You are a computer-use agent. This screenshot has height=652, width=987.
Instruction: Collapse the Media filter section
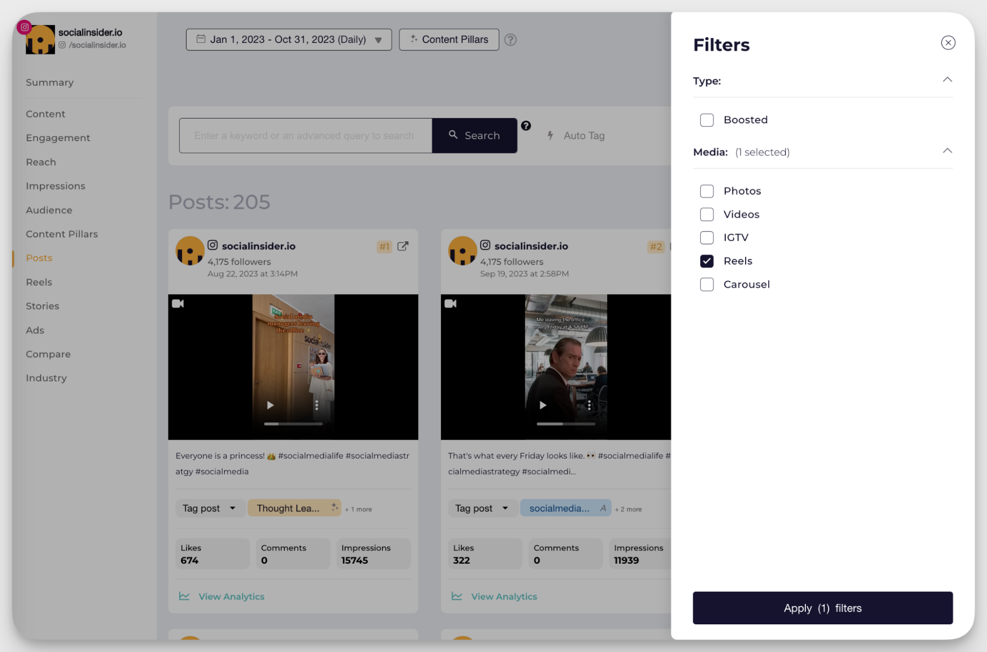(x=947, y=151)
